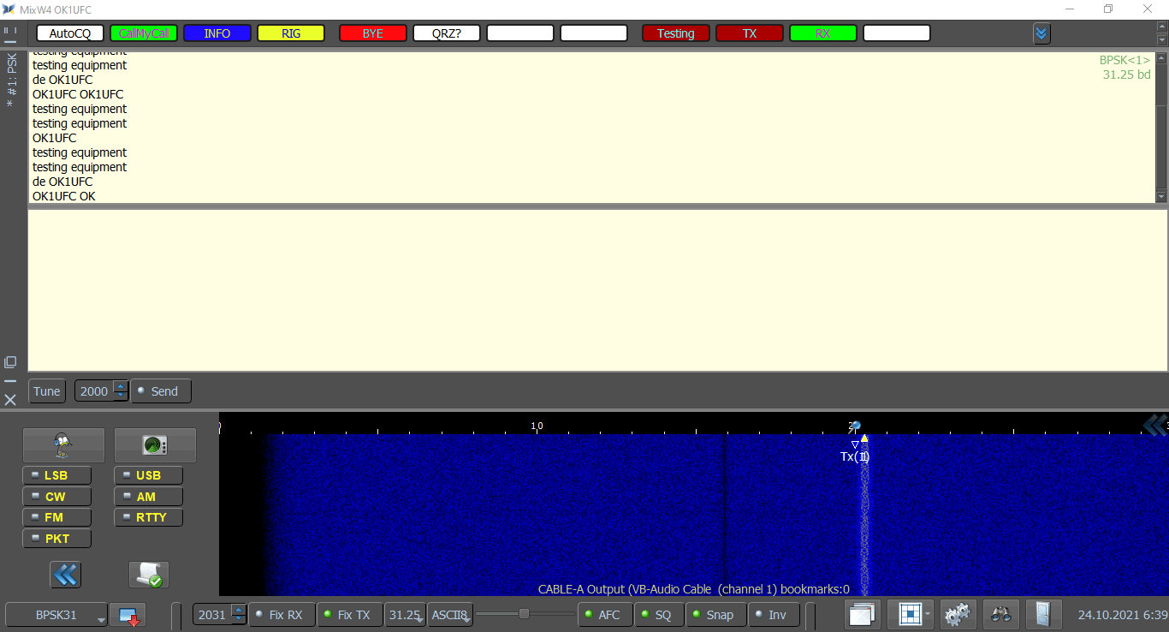
Task: Click the window with red arrow icon
Action: tap(128, 615)
